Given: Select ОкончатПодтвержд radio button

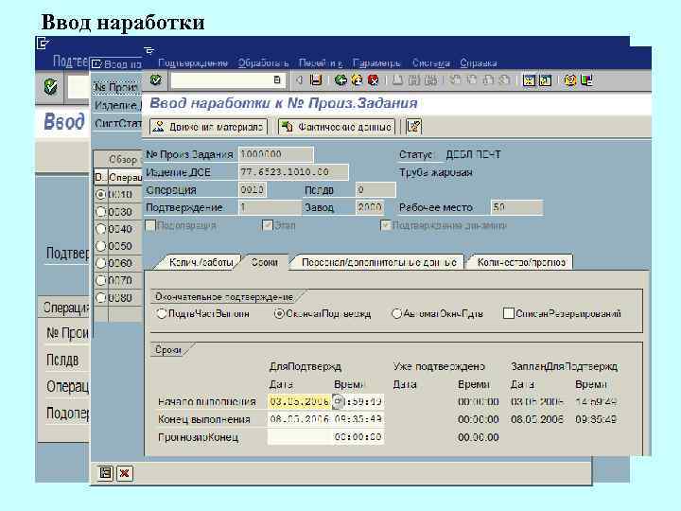Looking at the screenshot, I should tap(279, 313).
